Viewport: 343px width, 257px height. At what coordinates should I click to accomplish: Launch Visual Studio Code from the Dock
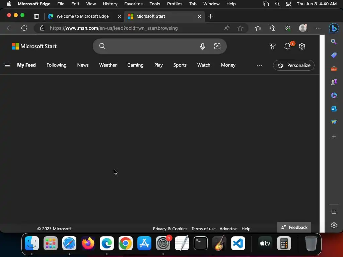coord(238,243)
